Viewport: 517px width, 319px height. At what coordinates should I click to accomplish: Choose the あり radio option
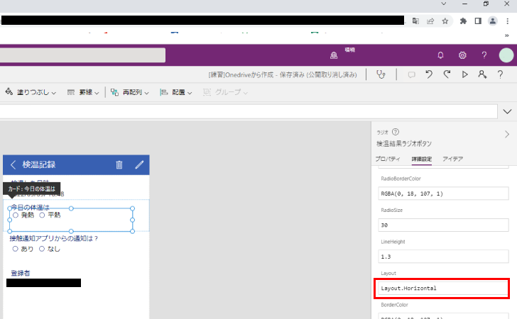[x=16, y=249]
